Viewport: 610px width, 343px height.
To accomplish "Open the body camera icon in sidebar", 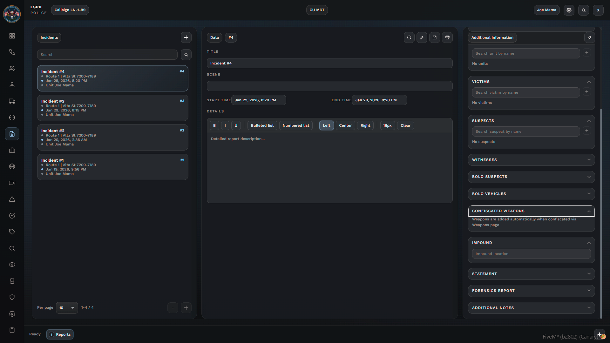I will 12,183.
